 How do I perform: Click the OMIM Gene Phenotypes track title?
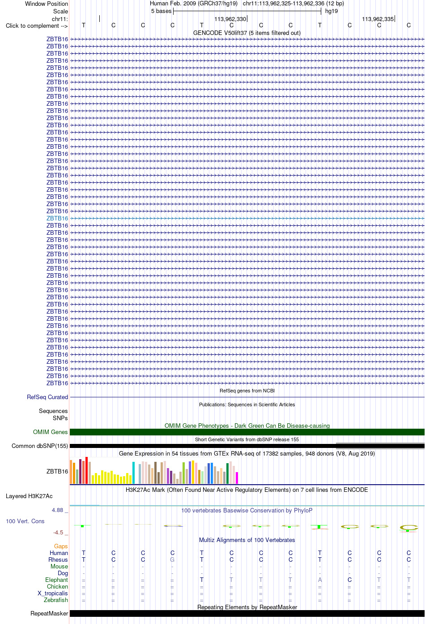(x=247, y=426)
